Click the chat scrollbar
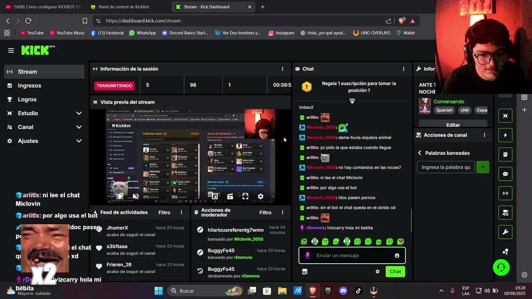 pyautogui.click(x=411, y=220)
